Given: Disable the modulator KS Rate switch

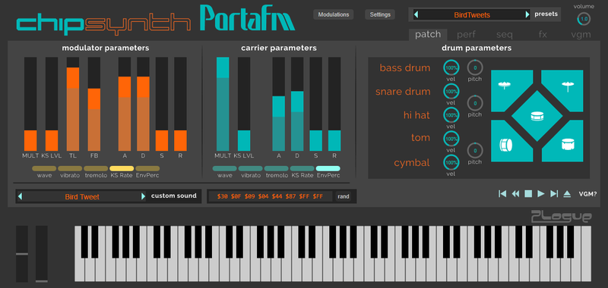Looking at the screenshot, I should coord(122,168).
